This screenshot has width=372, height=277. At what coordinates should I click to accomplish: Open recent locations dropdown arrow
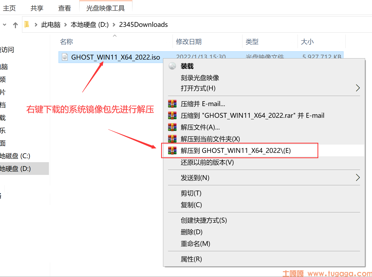click(5, 25)
